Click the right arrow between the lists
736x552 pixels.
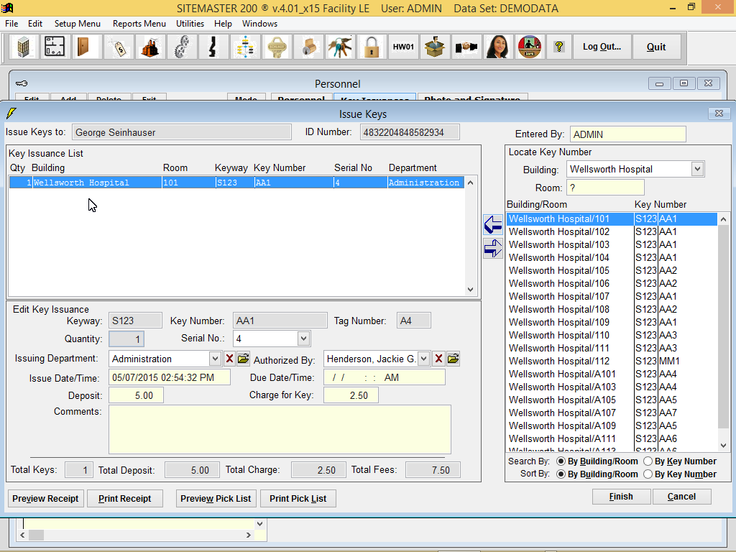[x=493, y=248]
